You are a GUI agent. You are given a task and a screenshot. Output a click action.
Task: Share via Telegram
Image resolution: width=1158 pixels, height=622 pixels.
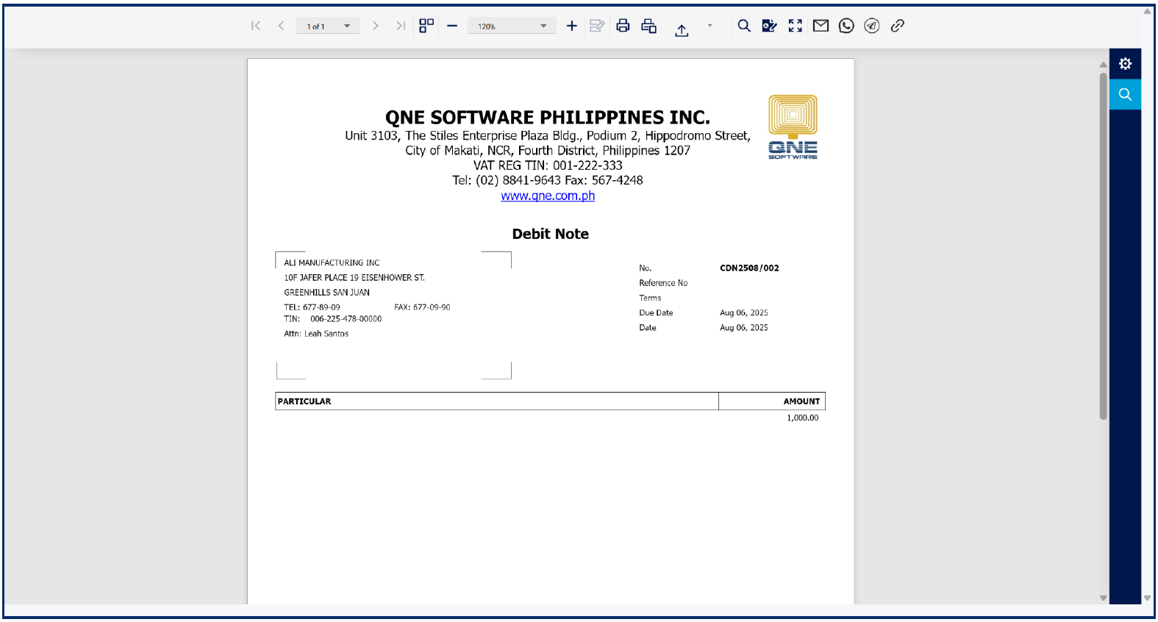pyautogui.click(x=872, y=26)
